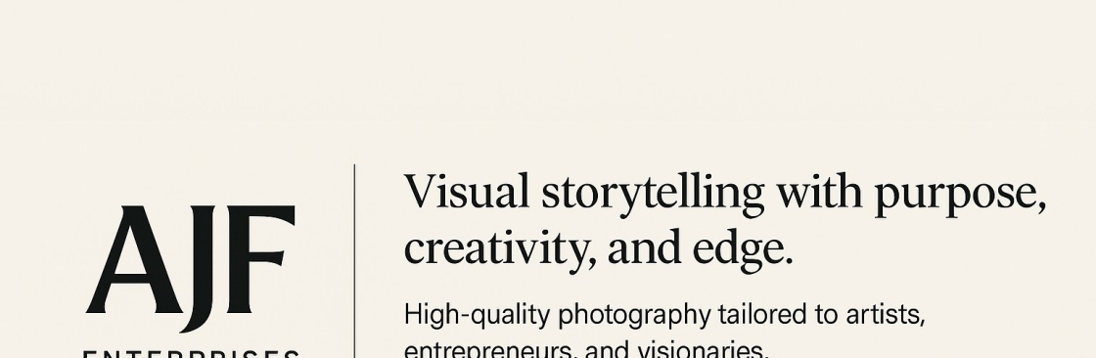Click the ENTERPRISES text below the logo
This screenshot has height=358, width=1096.
pos(191,354)
